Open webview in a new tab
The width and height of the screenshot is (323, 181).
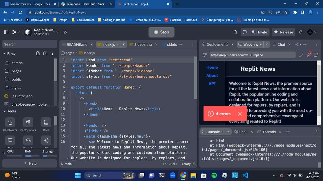(316, 55)
